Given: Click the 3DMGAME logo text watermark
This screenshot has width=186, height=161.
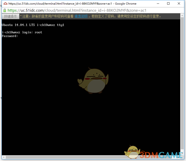Looking at the screenshot, I should [x=161, y=155].
